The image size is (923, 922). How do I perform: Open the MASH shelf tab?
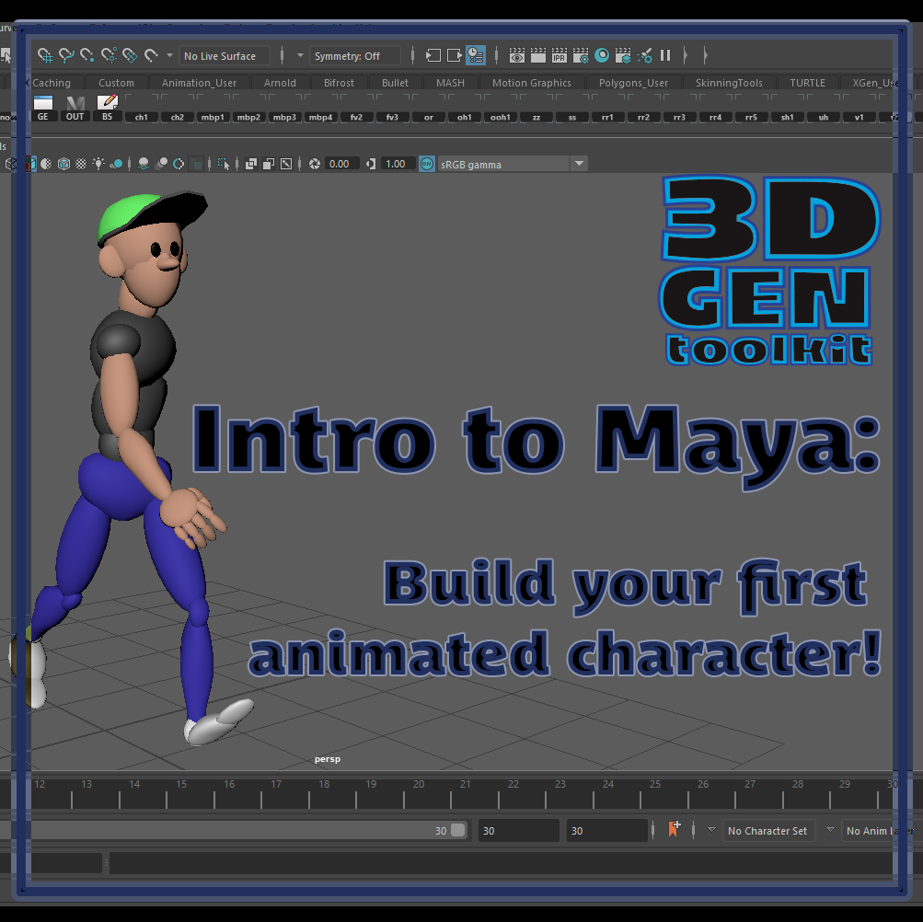(450, 83)
